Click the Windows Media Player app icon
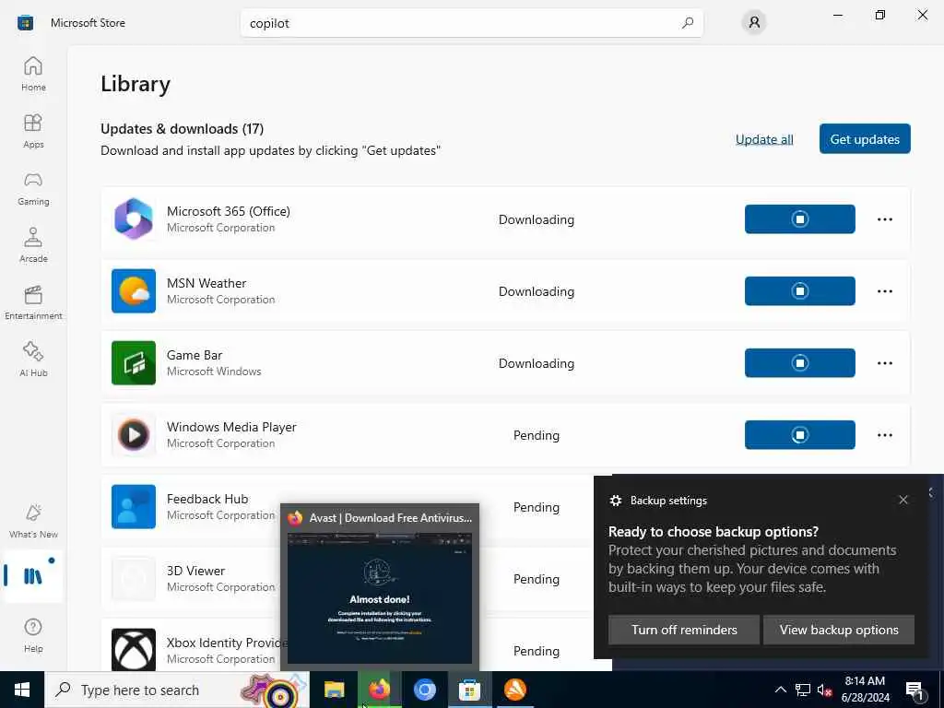The height and width of the screenshot is (708, 944). click(134, 435)
